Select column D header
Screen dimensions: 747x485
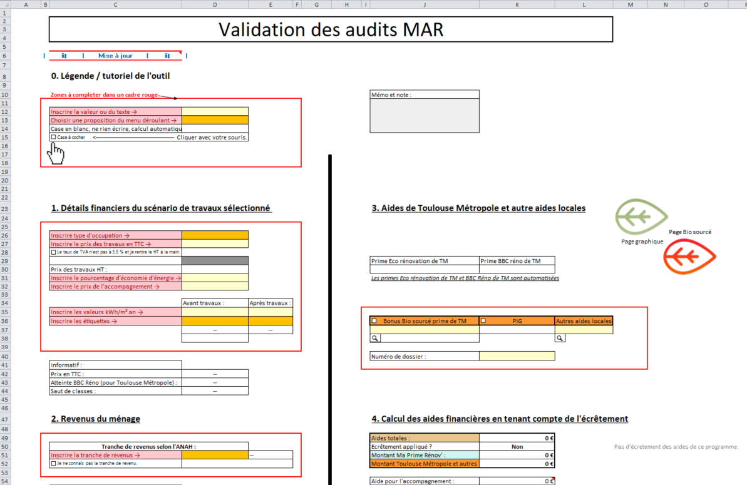coord(215,4)
